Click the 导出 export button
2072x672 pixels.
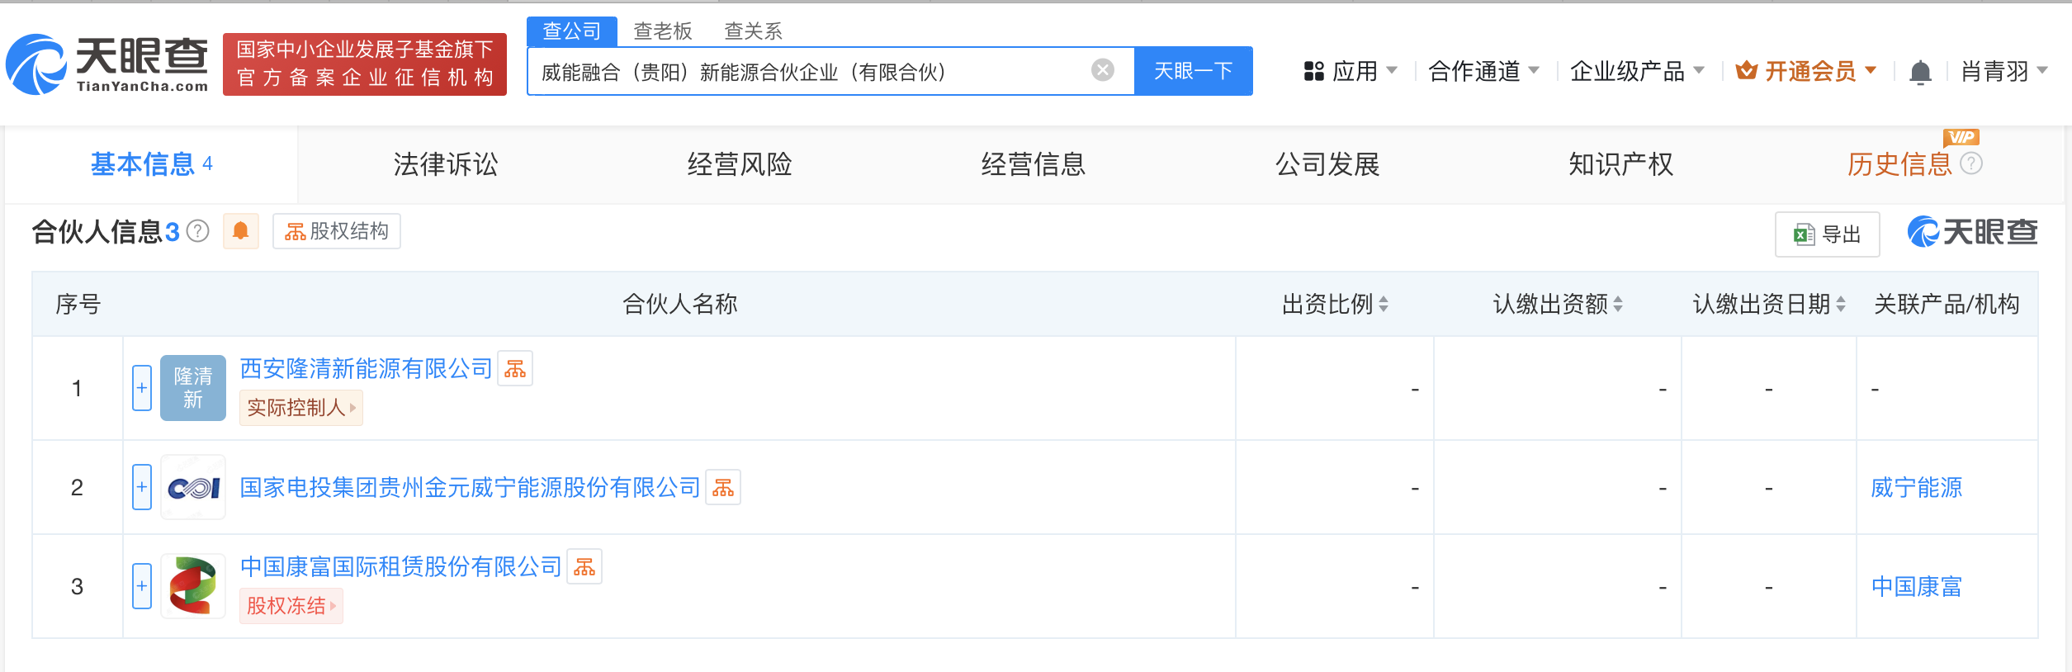tap(1828, 234)
